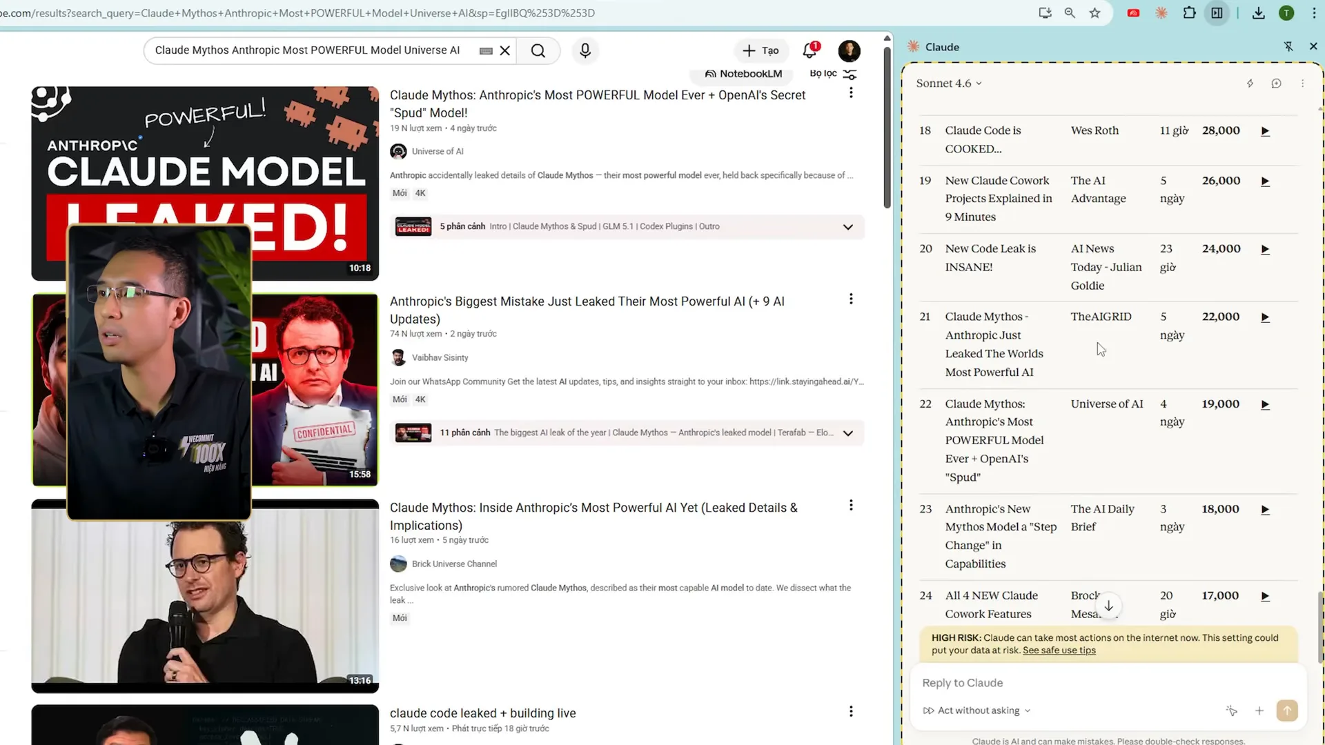Click the sparkle cursor icon in reply box
Screen dimensions: 1325x745
(x=1231, y=711)
